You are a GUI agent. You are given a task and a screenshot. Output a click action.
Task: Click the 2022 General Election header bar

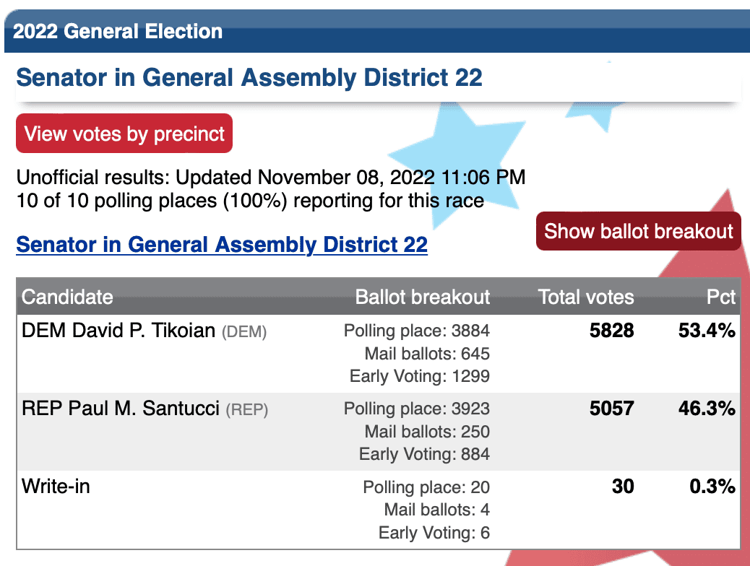(377, 31)
